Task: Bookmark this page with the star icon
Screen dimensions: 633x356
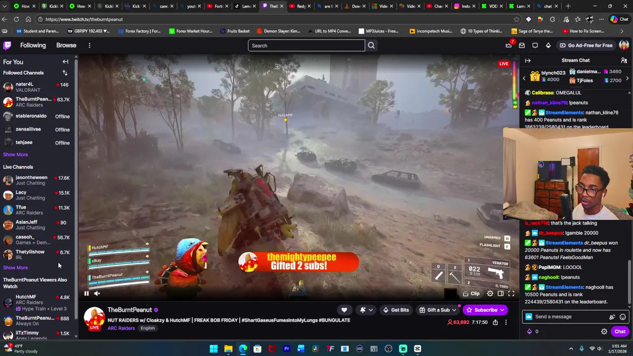Action: (x=516, y=19)
